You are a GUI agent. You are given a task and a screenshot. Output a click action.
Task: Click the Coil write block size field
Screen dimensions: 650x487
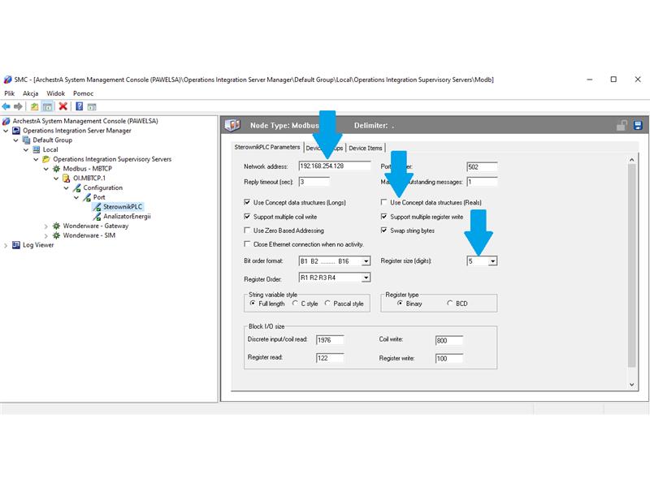point(449,340)
